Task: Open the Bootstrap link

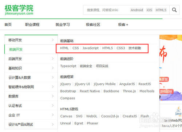Action: [x=68, y=91]
